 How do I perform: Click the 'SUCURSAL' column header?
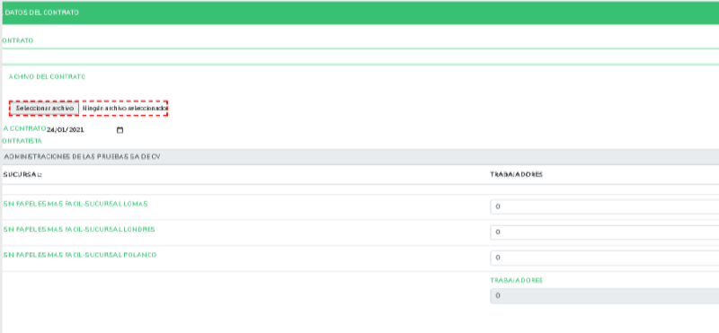pos(22,174)
